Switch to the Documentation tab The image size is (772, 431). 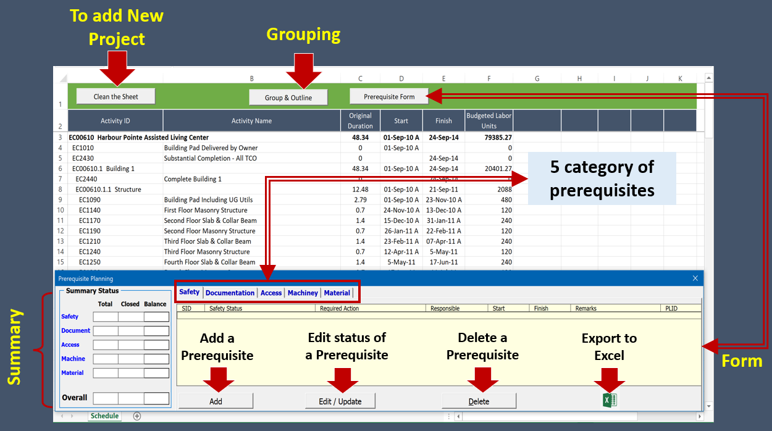tap(230, 293)
